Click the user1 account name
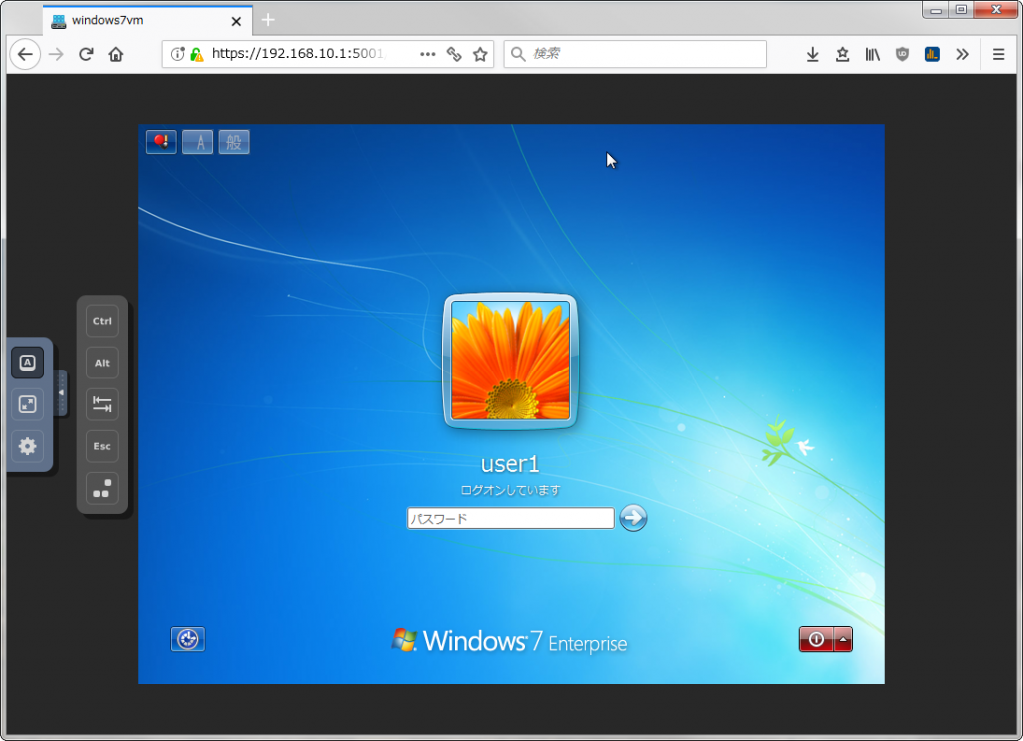Viewport: 1023px width, 741px height. point(511,463)
